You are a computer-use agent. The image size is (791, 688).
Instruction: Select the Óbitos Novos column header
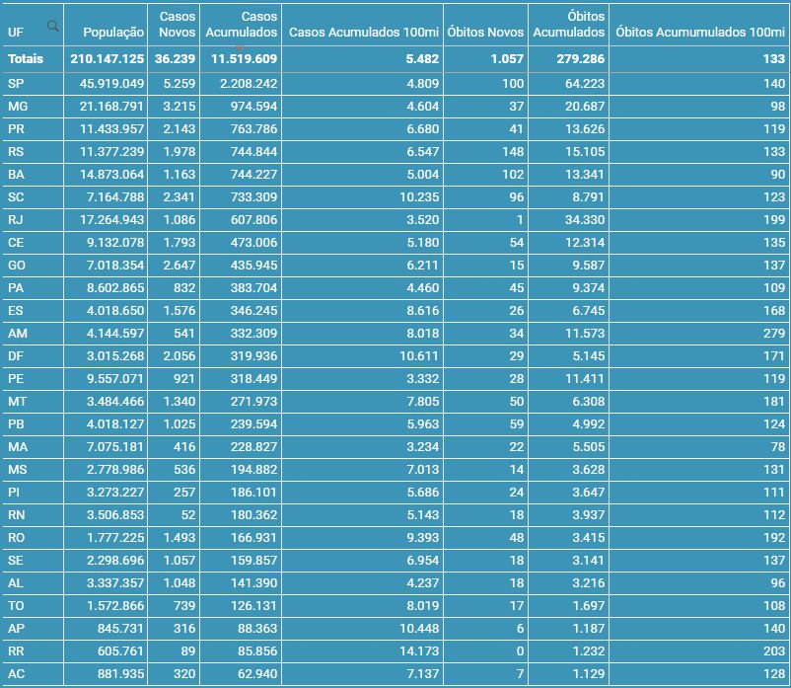tap(485, 33)
